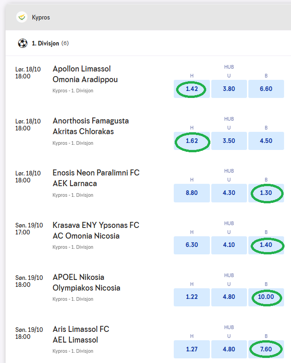The image size is (291, 363).
Task: Pick away odds 6.60 for Omonia Aradippou
Action: point(266,89)
